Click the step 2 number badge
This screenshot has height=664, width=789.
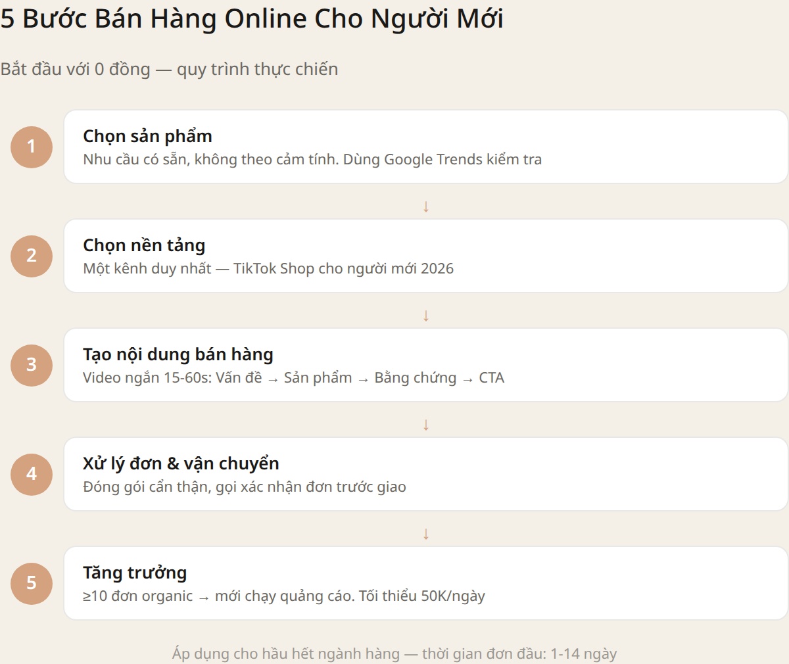(32, 256)
